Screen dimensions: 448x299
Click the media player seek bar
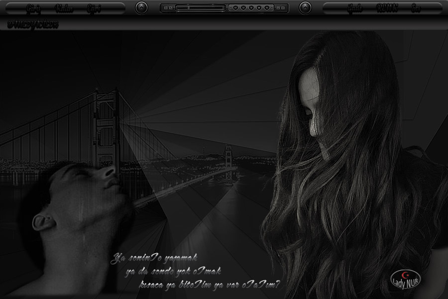[x=207, y=7]
